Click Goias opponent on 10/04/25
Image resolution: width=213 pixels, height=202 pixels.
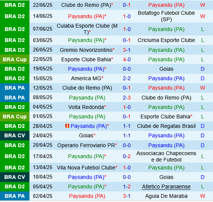(166, 177)
